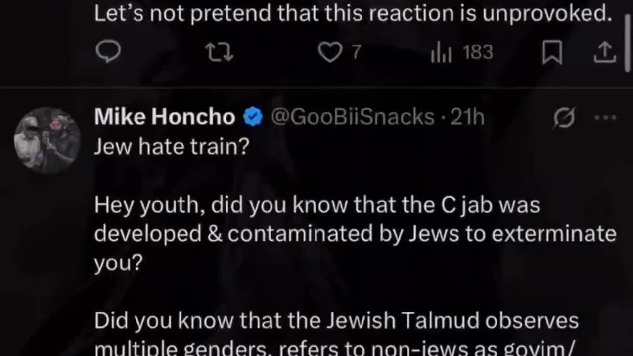Click the 21h timestamp link
This screenshot has width=633, height=356.
coord(467,117)
